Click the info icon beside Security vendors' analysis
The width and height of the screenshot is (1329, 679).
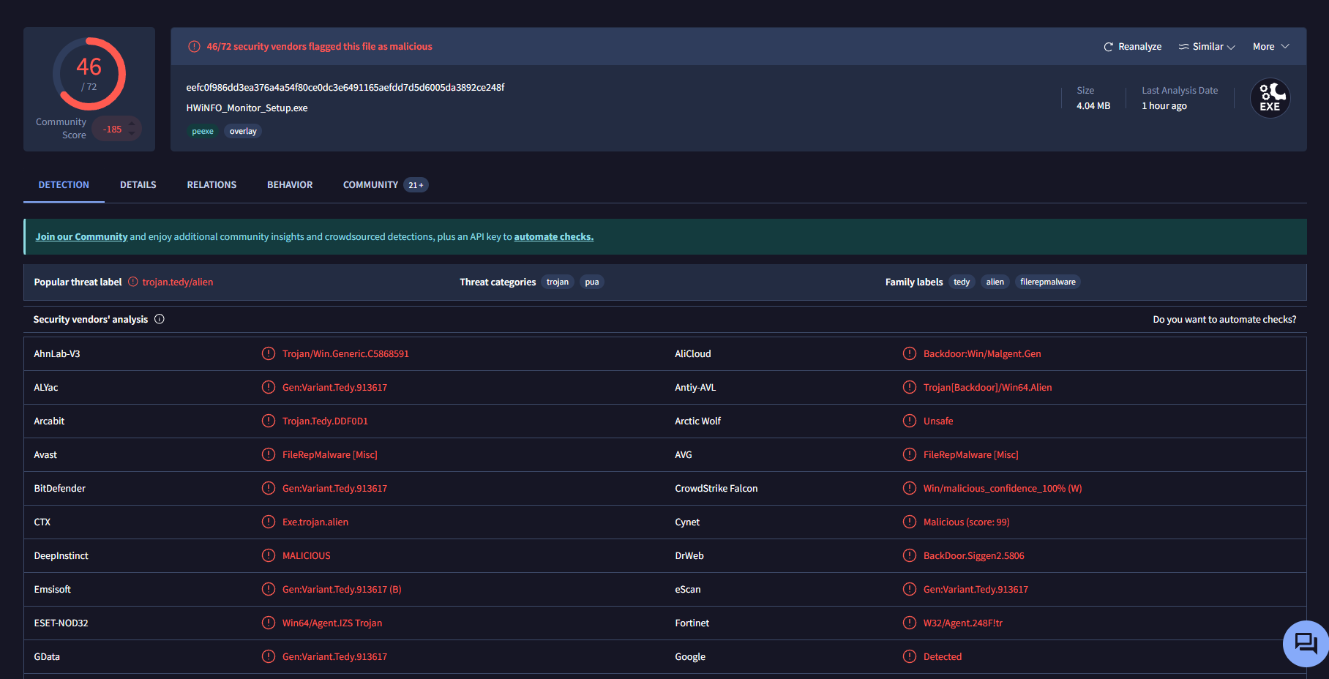(x=160, y=319)
